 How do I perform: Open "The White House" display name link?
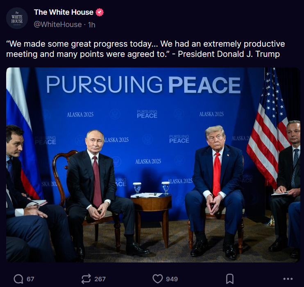pos(64,12)
